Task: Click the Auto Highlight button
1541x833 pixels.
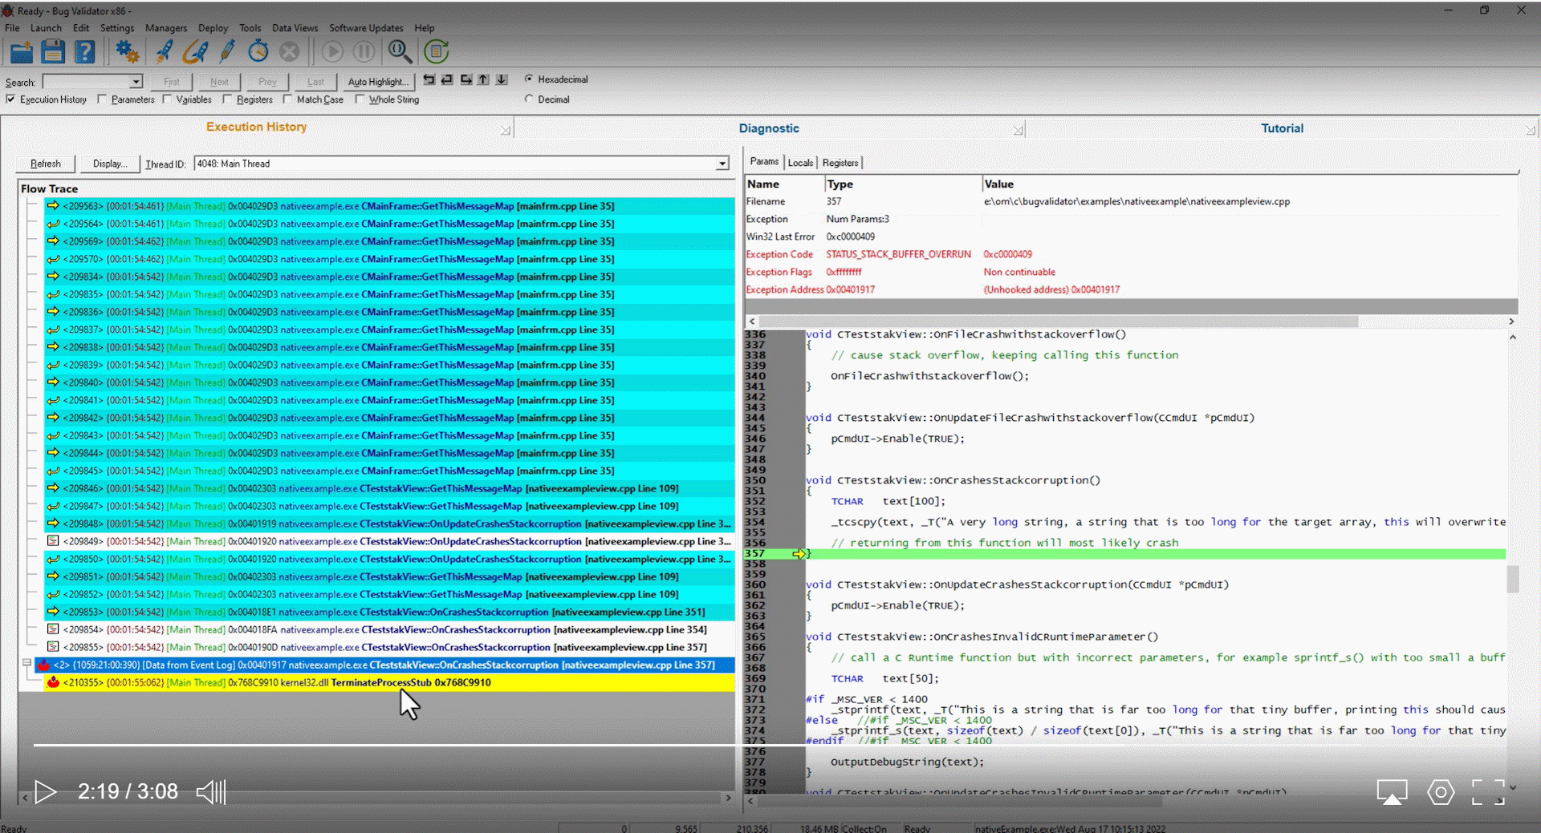Action: (377, 81)
